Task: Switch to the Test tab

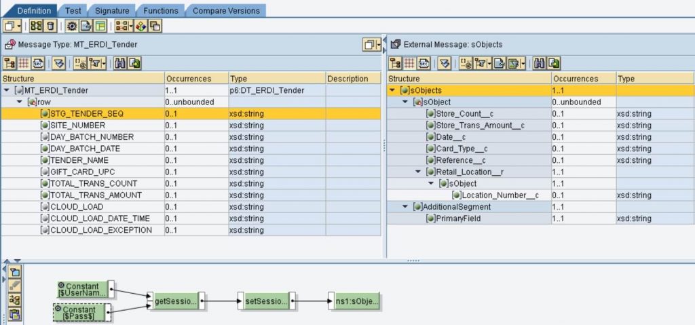Action: click(73, 11)
